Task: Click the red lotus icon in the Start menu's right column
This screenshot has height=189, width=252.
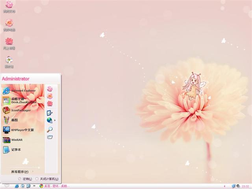Action: [50, 104]
